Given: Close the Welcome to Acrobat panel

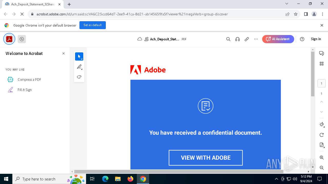Looking at the screenshot, I should [64, 53].
